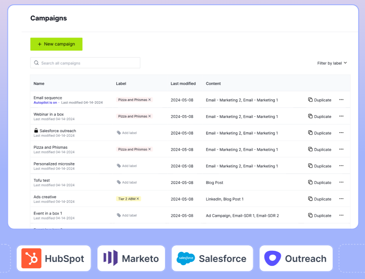Image resolution: width=365 pixels, height=279 pixels.
Task: Click the Outreach purple logo
Action: pos(273,258)
